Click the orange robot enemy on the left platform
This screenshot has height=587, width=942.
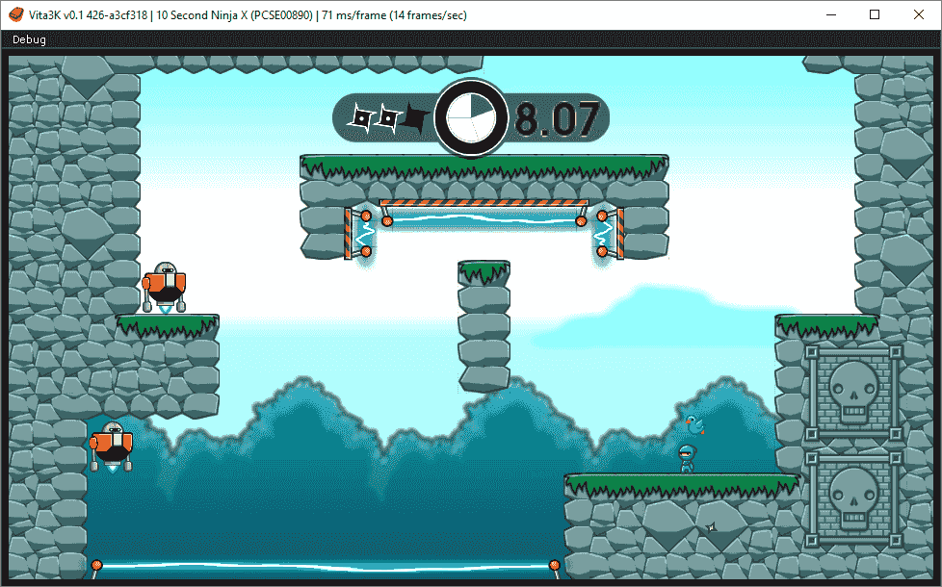tap(166, 284)
